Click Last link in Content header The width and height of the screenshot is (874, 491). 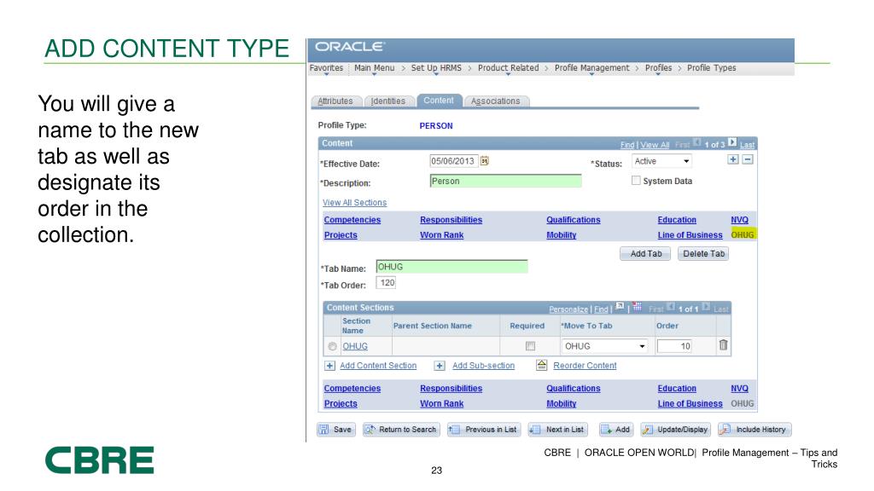click(x=747, y=145)
